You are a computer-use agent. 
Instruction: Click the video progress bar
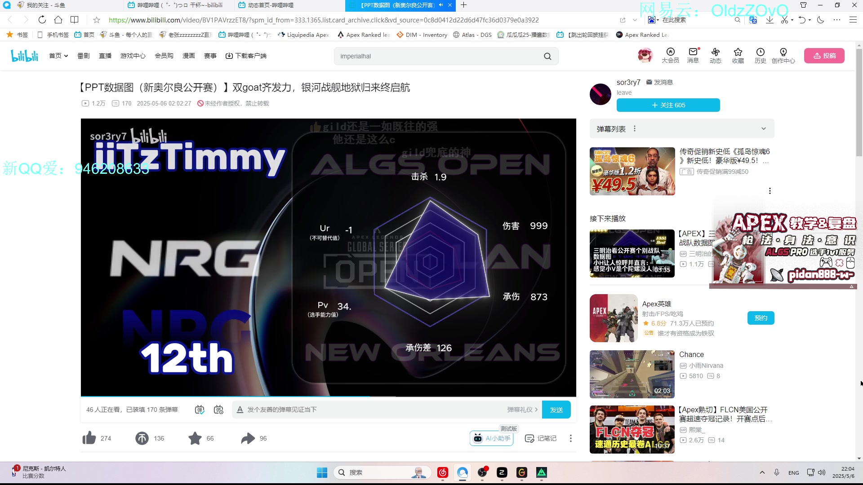tap(329, 396)
